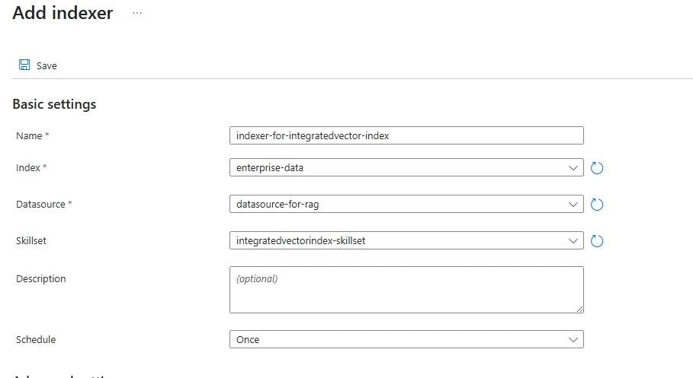Open the Schedule dropdown set to Once
693x378 pixels.
396,339
